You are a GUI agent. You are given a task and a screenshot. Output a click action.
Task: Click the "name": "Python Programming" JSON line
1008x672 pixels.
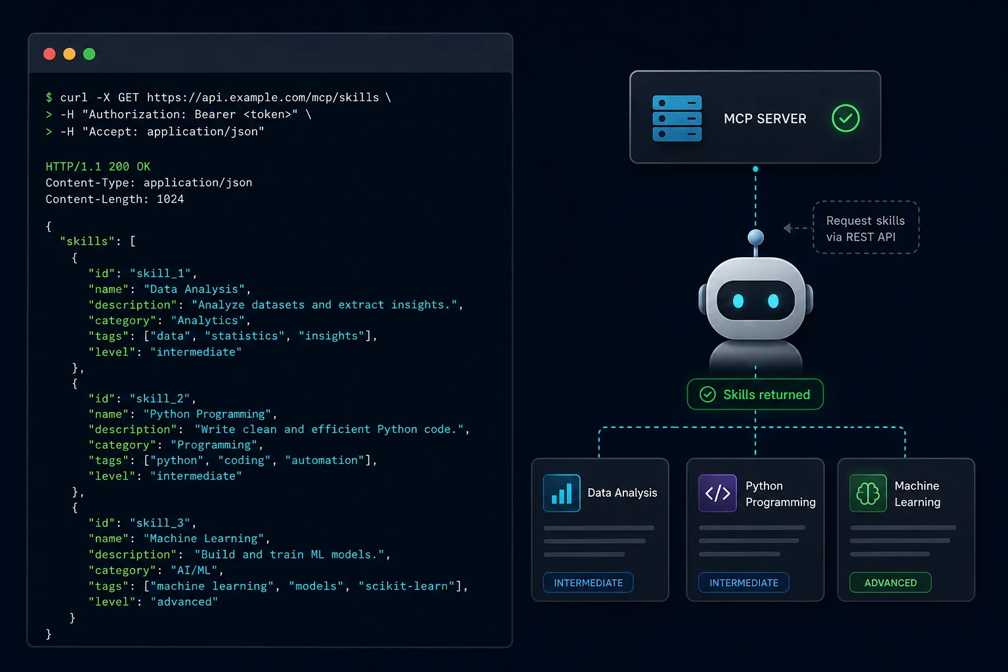(x=182, y=414)
